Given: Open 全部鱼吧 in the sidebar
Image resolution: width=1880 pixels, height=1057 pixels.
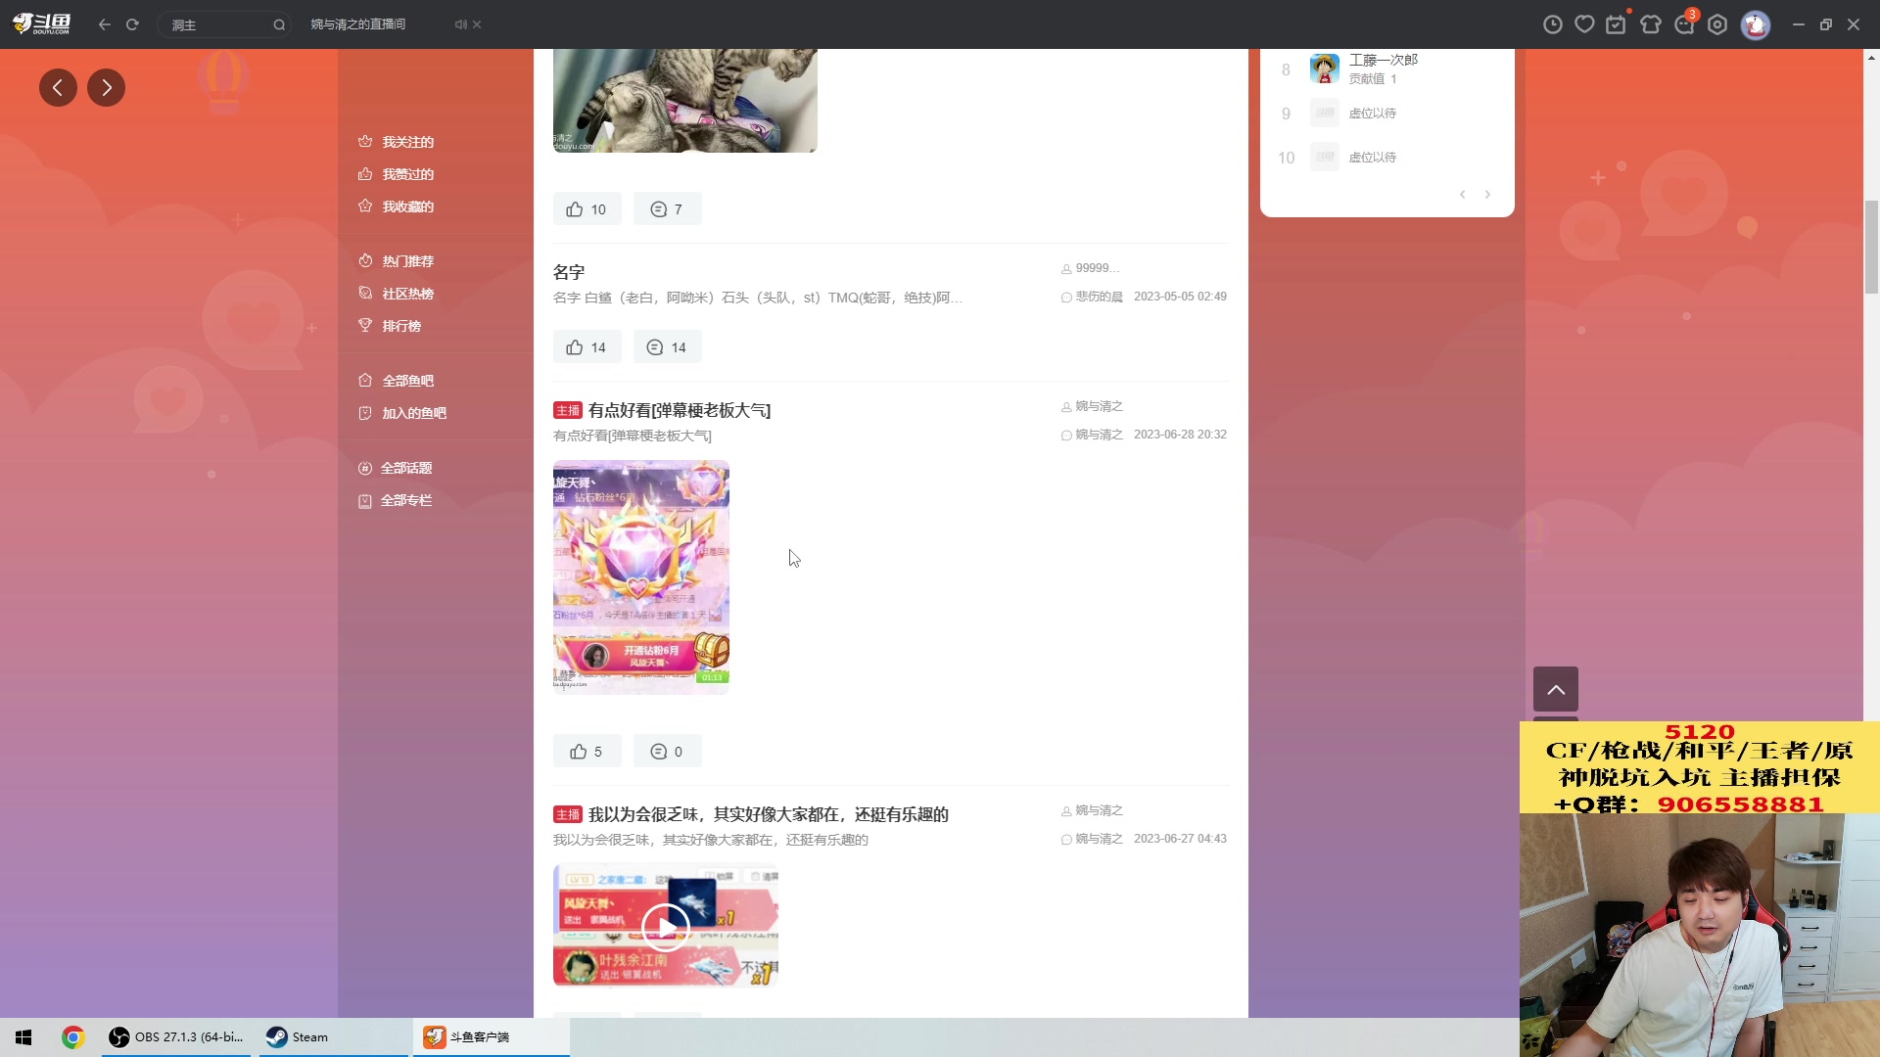Looking at the screenshot, I should [x=397, y=381].
